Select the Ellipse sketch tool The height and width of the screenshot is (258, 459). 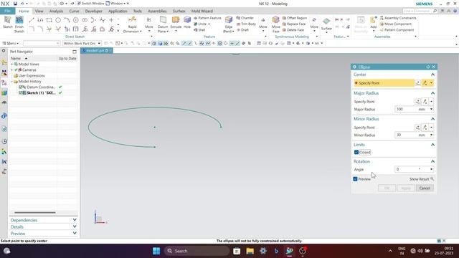tap(85, 20)
